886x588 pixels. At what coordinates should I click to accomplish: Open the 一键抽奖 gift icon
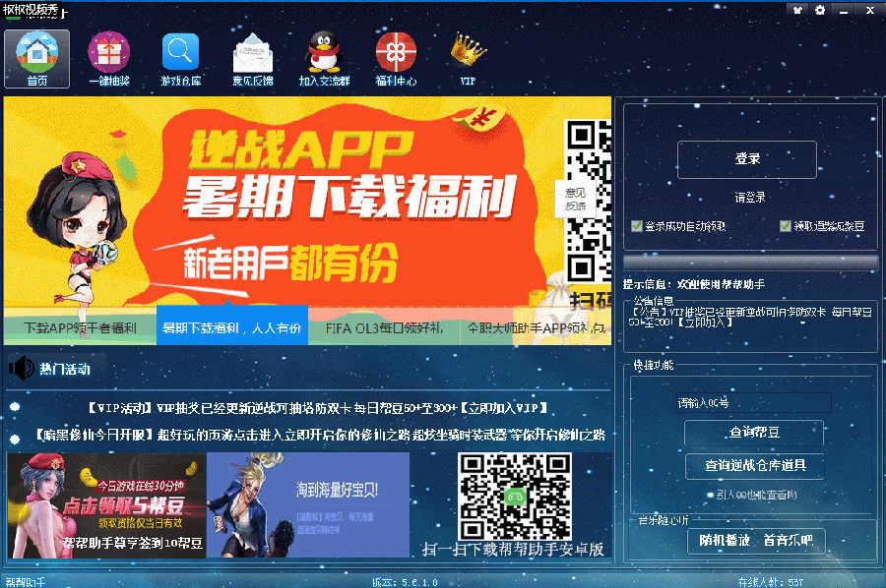(109, 59)
